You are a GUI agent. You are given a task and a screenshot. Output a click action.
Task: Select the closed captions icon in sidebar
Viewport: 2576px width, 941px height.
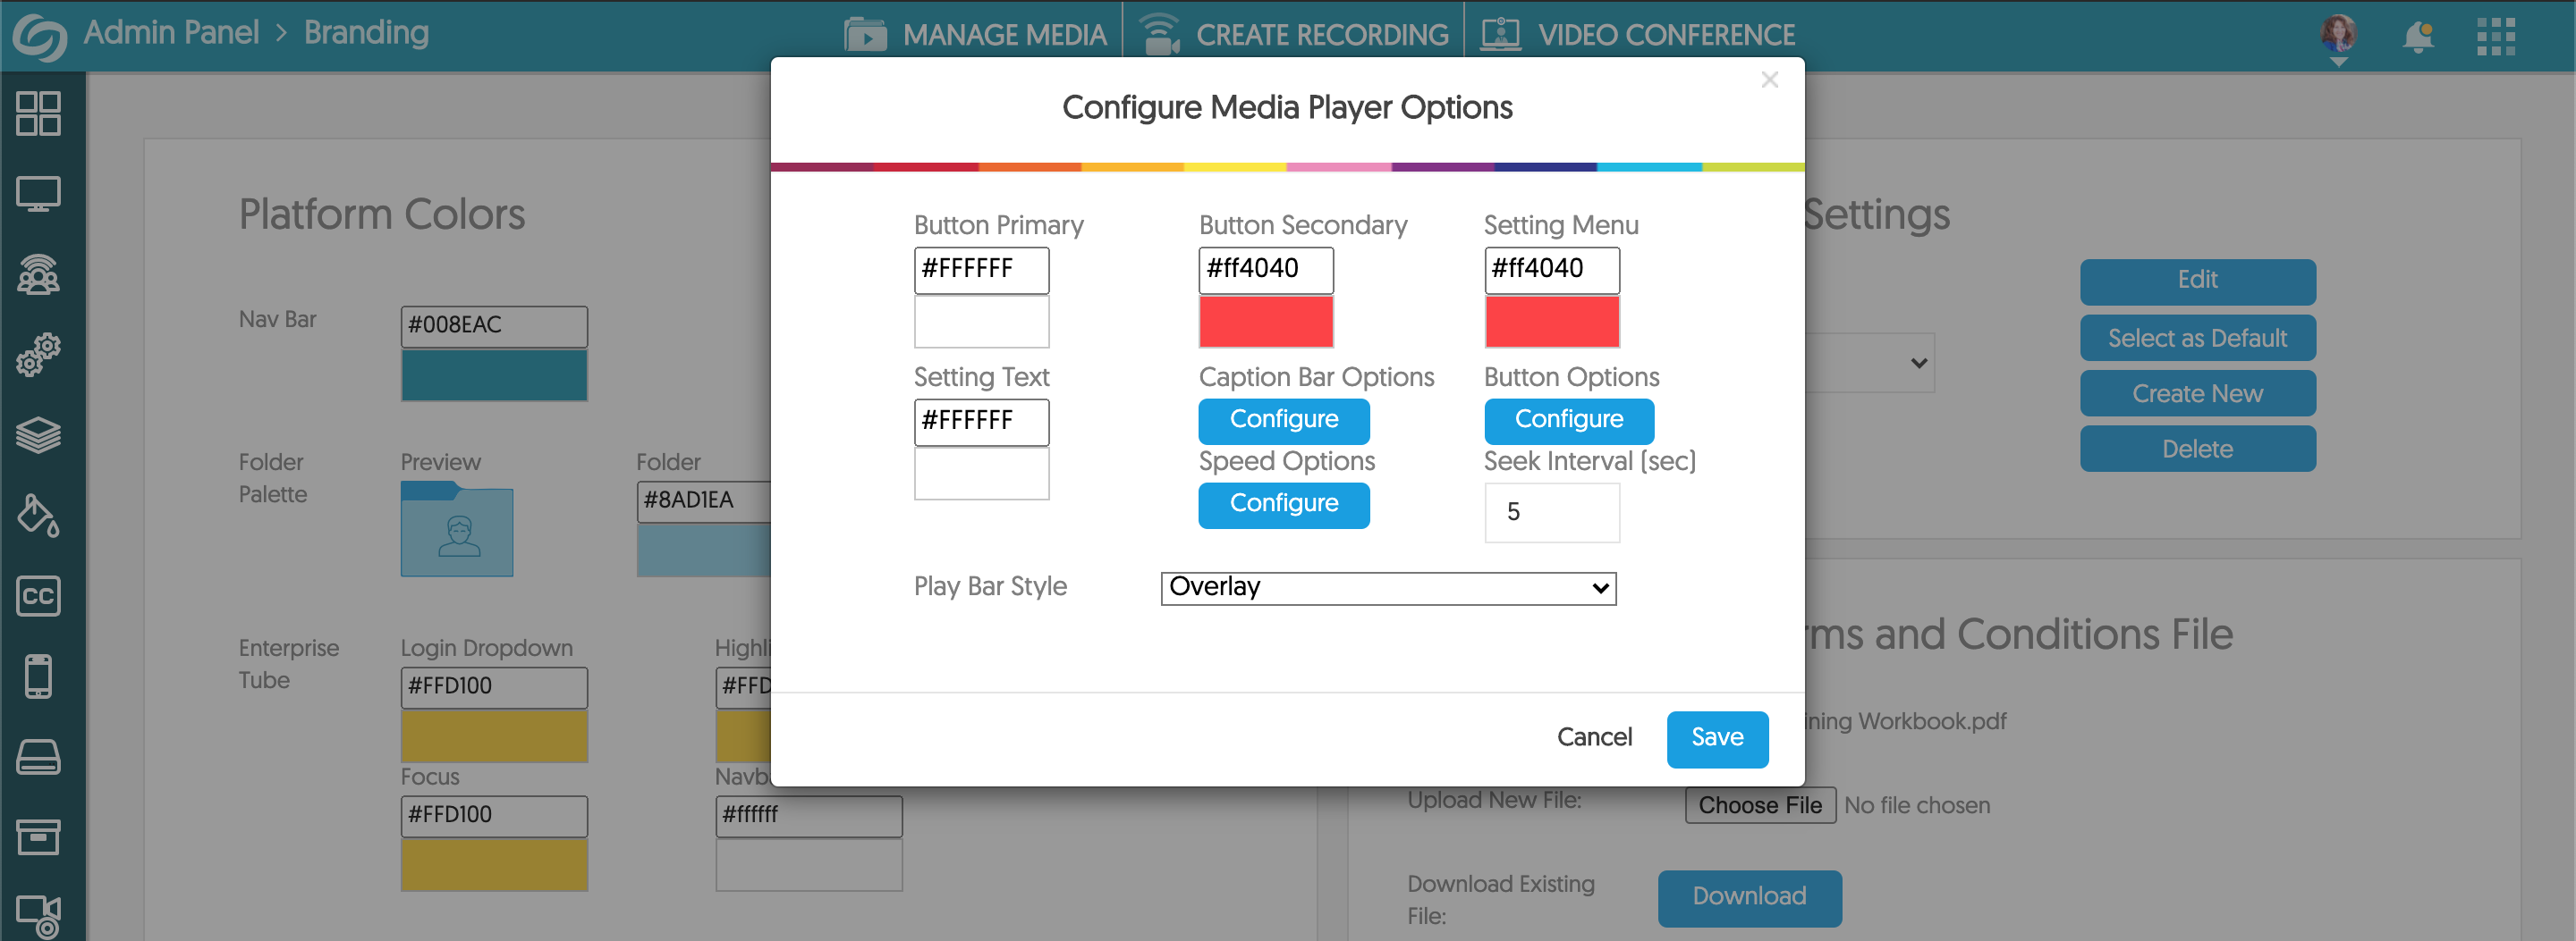pyautogui.click(x=39, y=596)
